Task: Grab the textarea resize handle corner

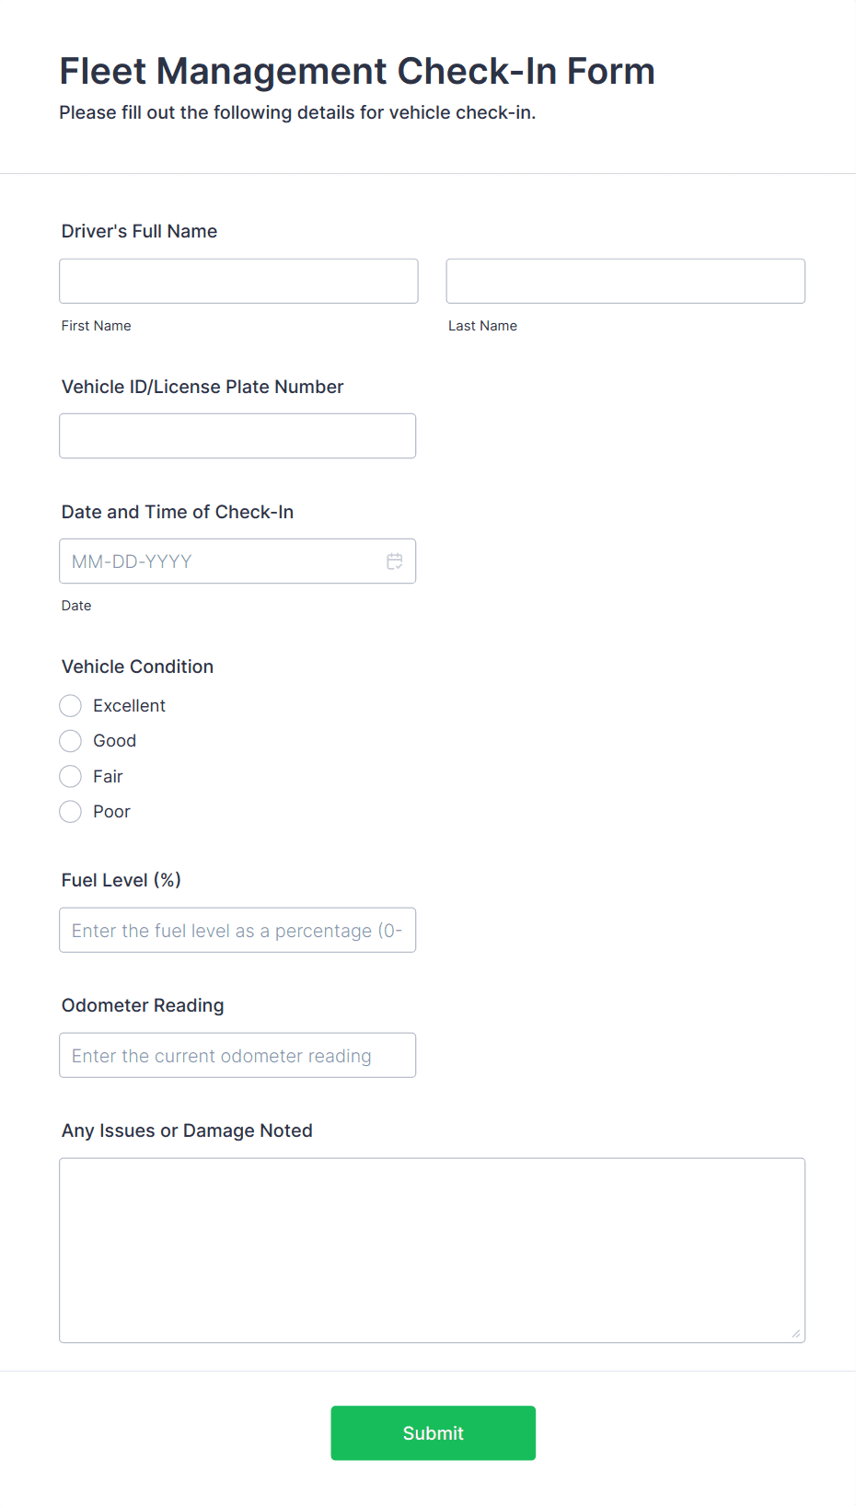Action: [x=796, y=1334]
